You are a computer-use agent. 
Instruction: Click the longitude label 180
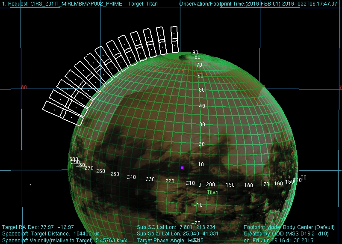(x=248, y=185)
